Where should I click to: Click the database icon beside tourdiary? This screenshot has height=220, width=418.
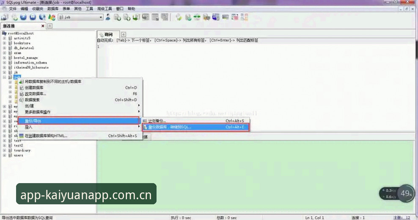[10, 150]
